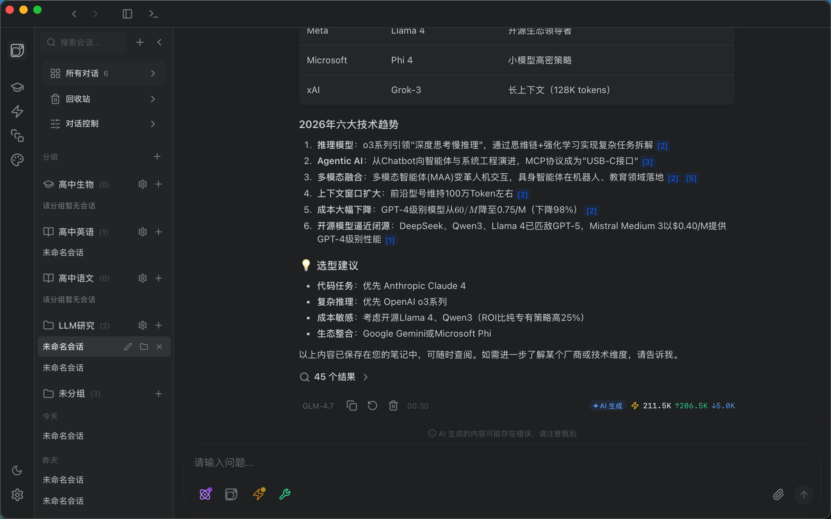Open the palette theme icon in rail
The height and width of the screenshot is (519, 831).
coord(17,160)
